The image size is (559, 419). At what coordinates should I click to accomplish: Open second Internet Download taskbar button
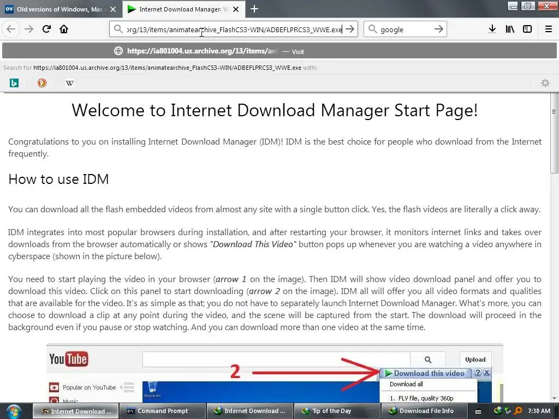249,411
